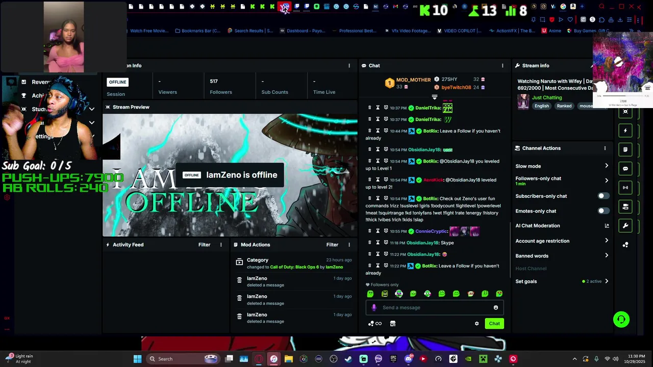Image resolution: width=653 pixels, height=367 pixels.
Task: Open AI Chat Moderation external link
Action: pos(607,226)
